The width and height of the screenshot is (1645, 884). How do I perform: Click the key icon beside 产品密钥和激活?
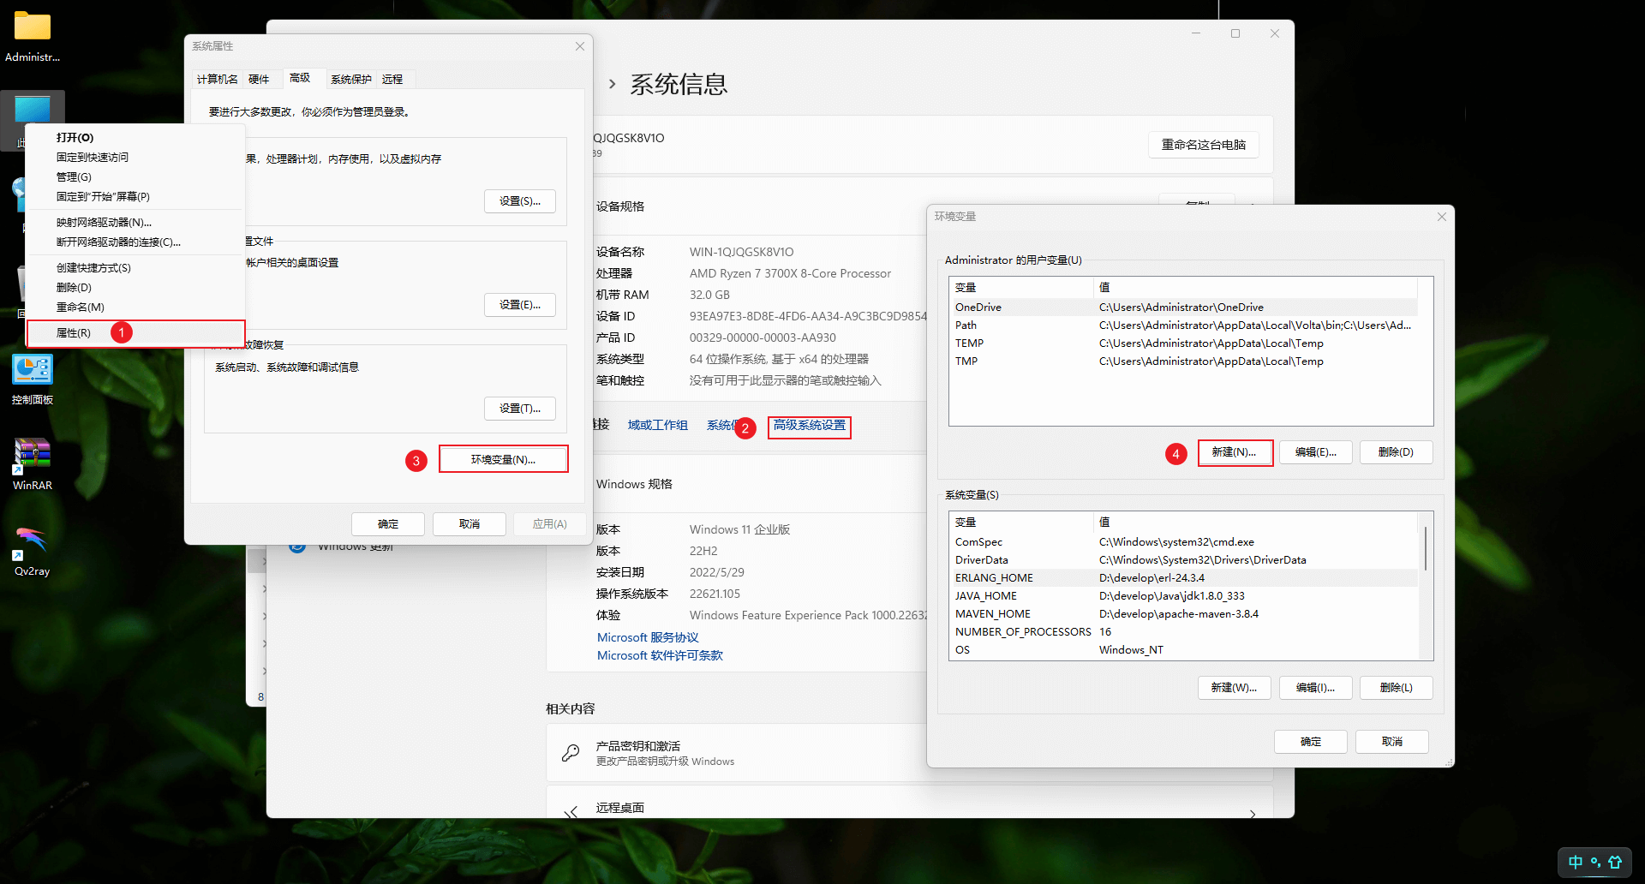(x=571, y=753)
